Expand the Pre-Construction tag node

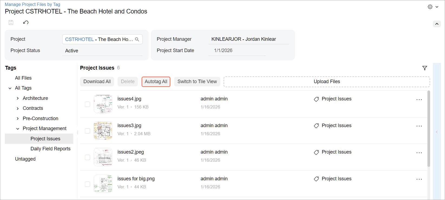coord(18,118)
